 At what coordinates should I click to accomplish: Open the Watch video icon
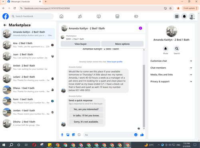pos(99,16)
